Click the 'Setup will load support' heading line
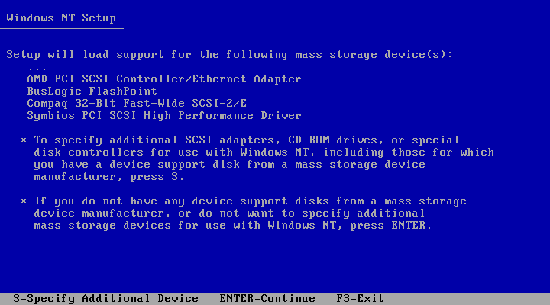Image resolution: width=550 pixels, height=305 pixels. coord(229,55)
